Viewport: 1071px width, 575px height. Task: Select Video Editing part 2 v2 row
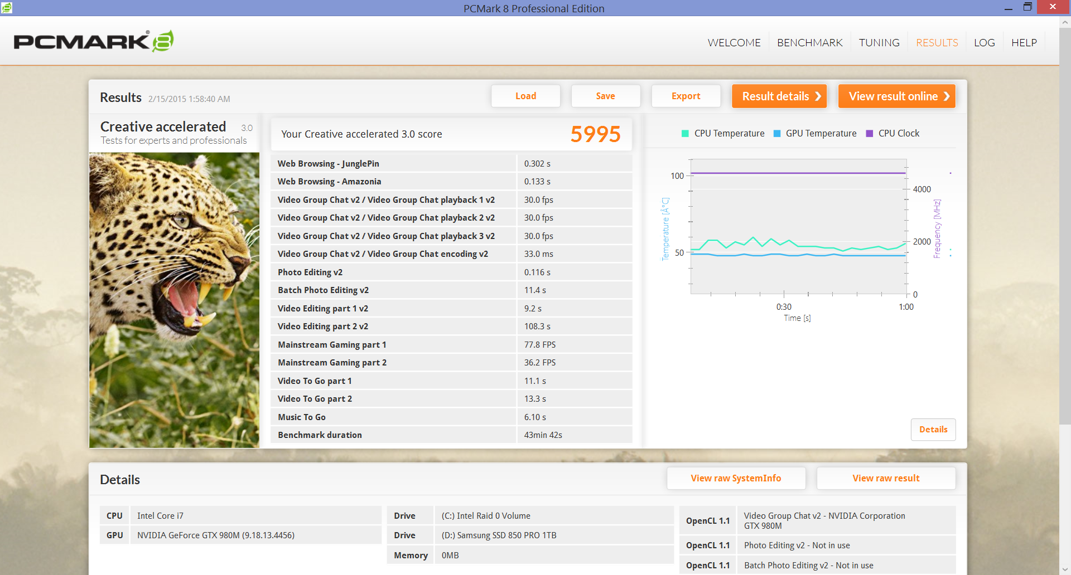(451, 327)
